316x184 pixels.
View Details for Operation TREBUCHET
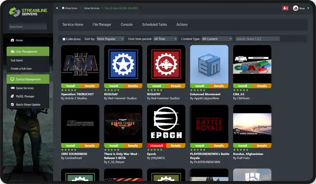tap(90, 86)
